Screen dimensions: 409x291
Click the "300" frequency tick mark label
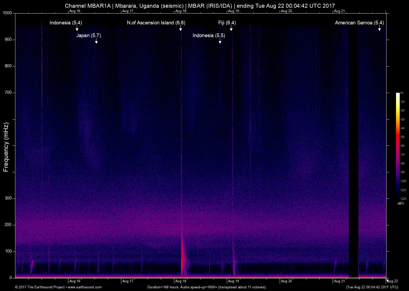coord(8,198)
